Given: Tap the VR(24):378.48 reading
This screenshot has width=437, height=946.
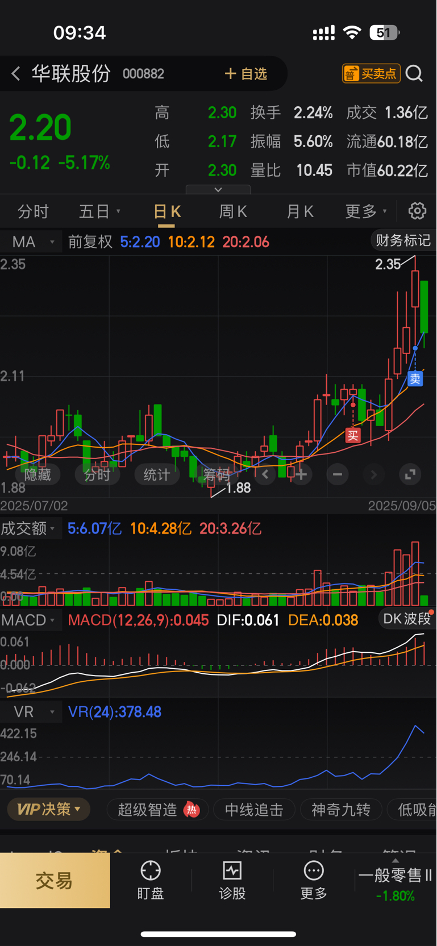Looking at the screenshot, I should (x=115, y=712).
